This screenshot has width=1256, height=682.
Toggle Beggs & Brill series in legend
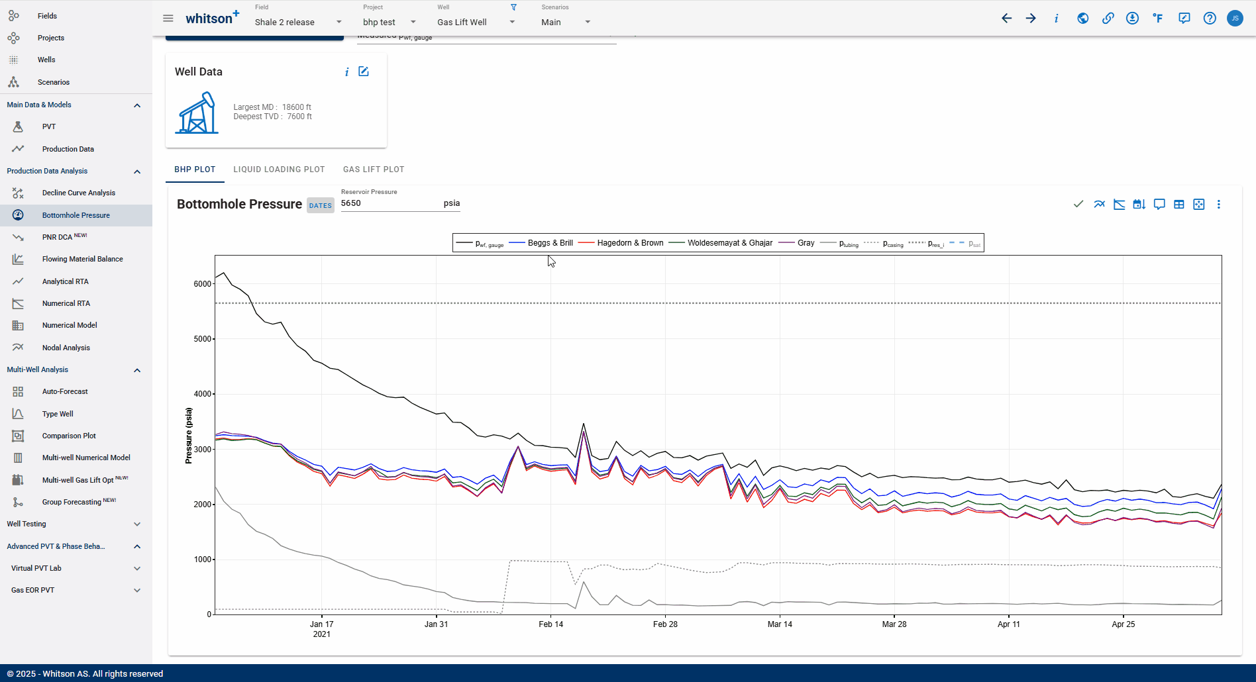550,243
